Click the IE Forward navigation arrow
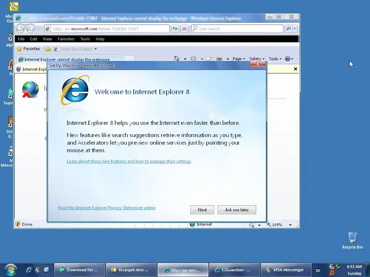370x277 pixels. pos(30,29)
